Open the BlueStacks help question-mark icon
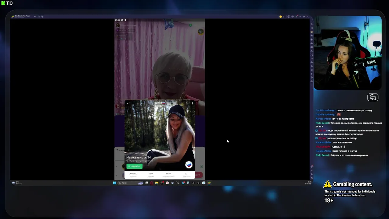Viewport: 389px width, 219px height. 292,16
